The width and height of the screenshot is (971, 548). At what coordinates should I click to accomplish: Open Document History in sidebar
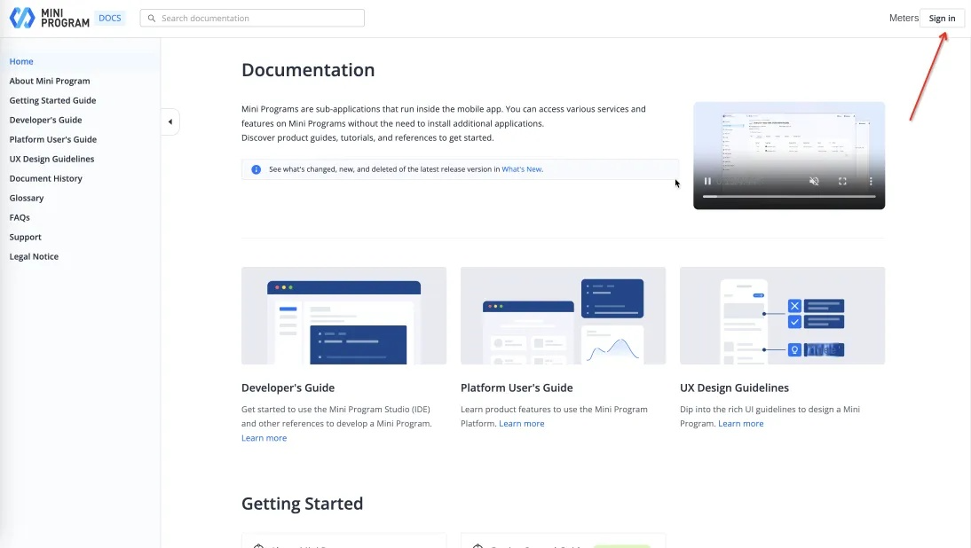(x=45, y=178)
